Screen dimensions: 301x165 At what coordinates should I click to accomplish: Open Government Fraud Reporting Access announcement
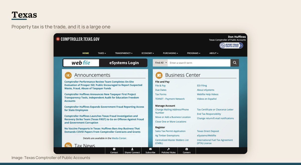pyautogui.click(x=104, y=108)
